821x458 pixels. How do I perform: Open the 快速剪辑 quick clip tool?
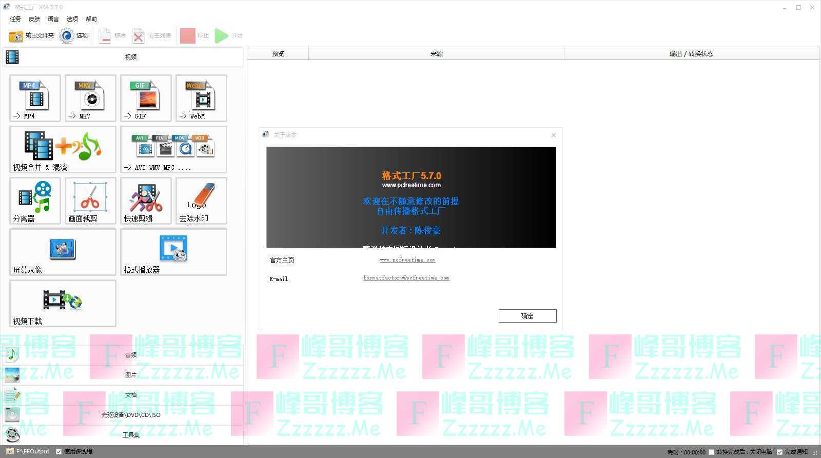click(146, 201)
